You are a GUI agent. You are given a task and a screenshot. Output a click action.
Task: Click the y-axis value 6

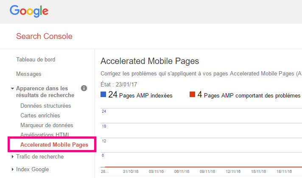[103, 156]
